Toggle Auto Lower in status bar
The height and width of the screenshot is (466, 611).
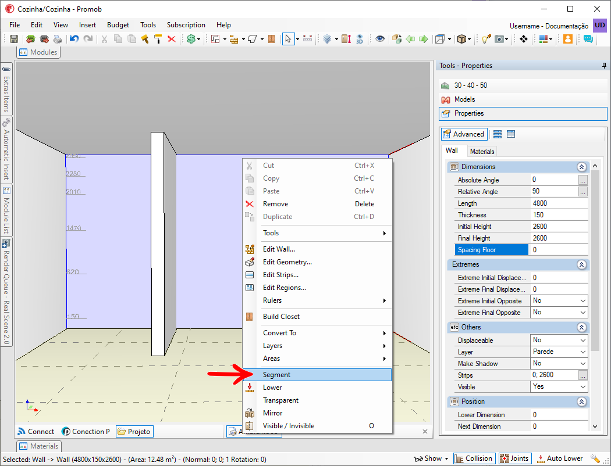click(x=560, y=458)
